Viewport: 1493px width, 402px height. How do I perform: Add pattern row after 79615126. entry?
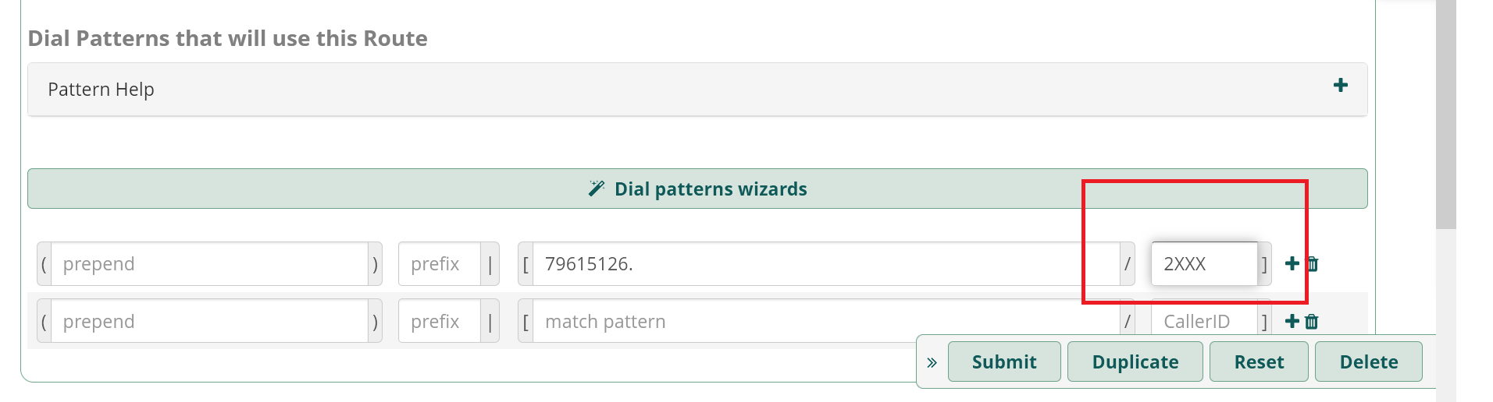pyautogui.click(x=1292, y=264)
